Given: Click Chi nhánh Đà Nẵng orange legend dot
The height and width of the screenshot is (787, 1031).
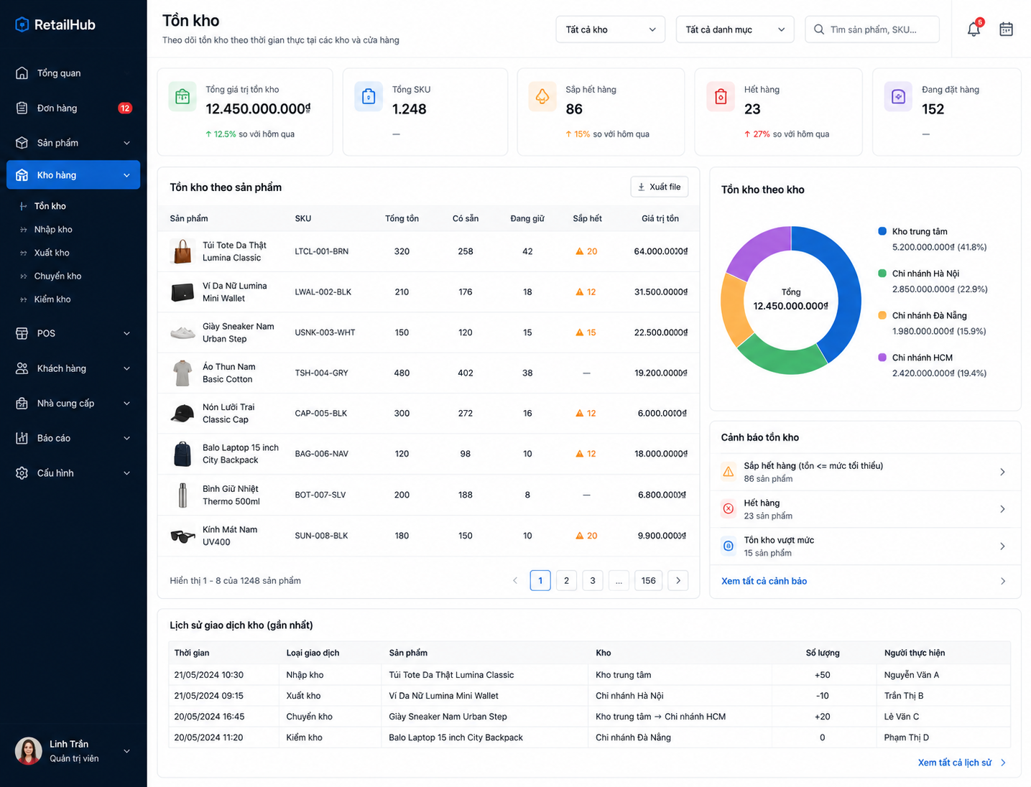Looking at the screenshot, I should click(x=882, y=315).
